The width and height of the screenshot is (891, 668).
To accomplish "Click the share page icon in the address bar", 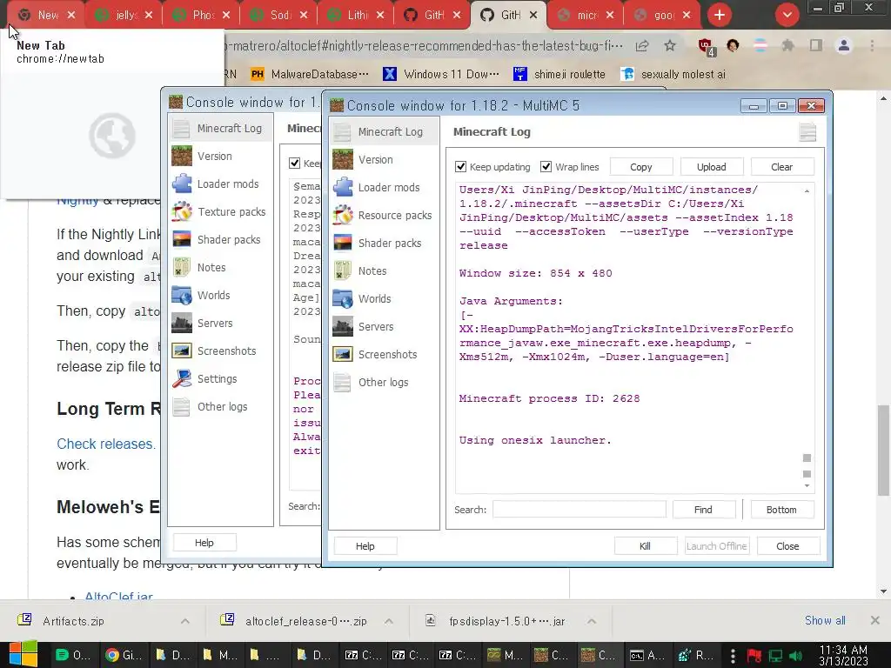I will (642, 45).
